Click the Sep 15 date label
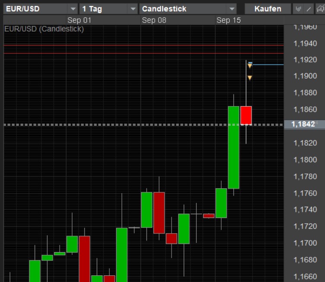Screen dimensions: 325x282 (x=229, y=20)
